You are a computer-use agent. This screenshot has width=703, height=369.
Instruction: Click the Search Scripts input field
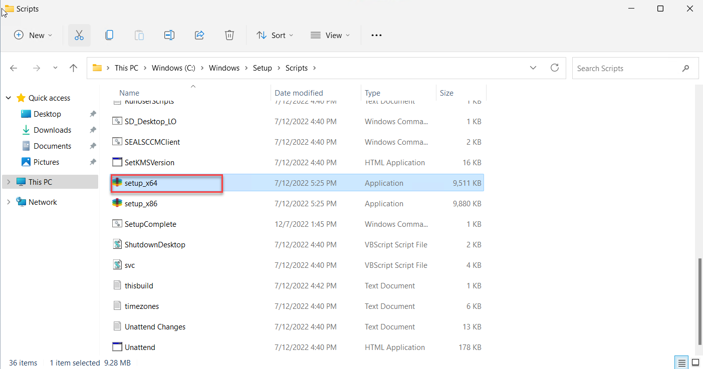coord(626,68)
